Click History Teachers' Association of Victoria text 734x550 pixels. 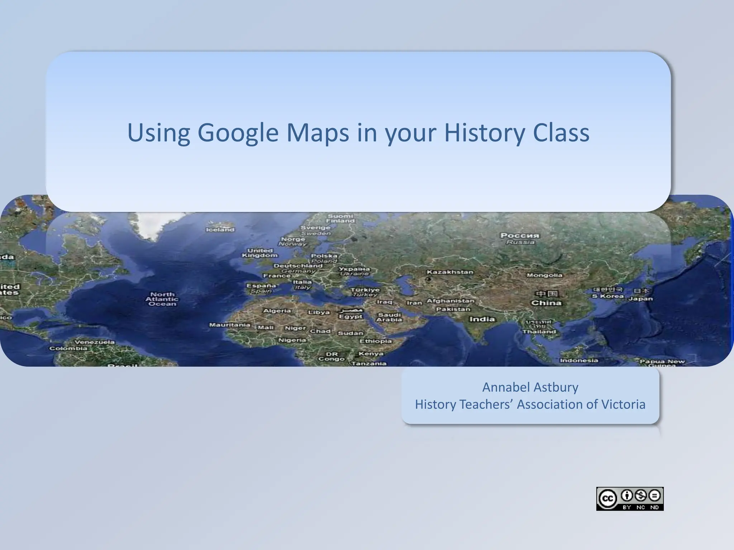tap(530, 404)
